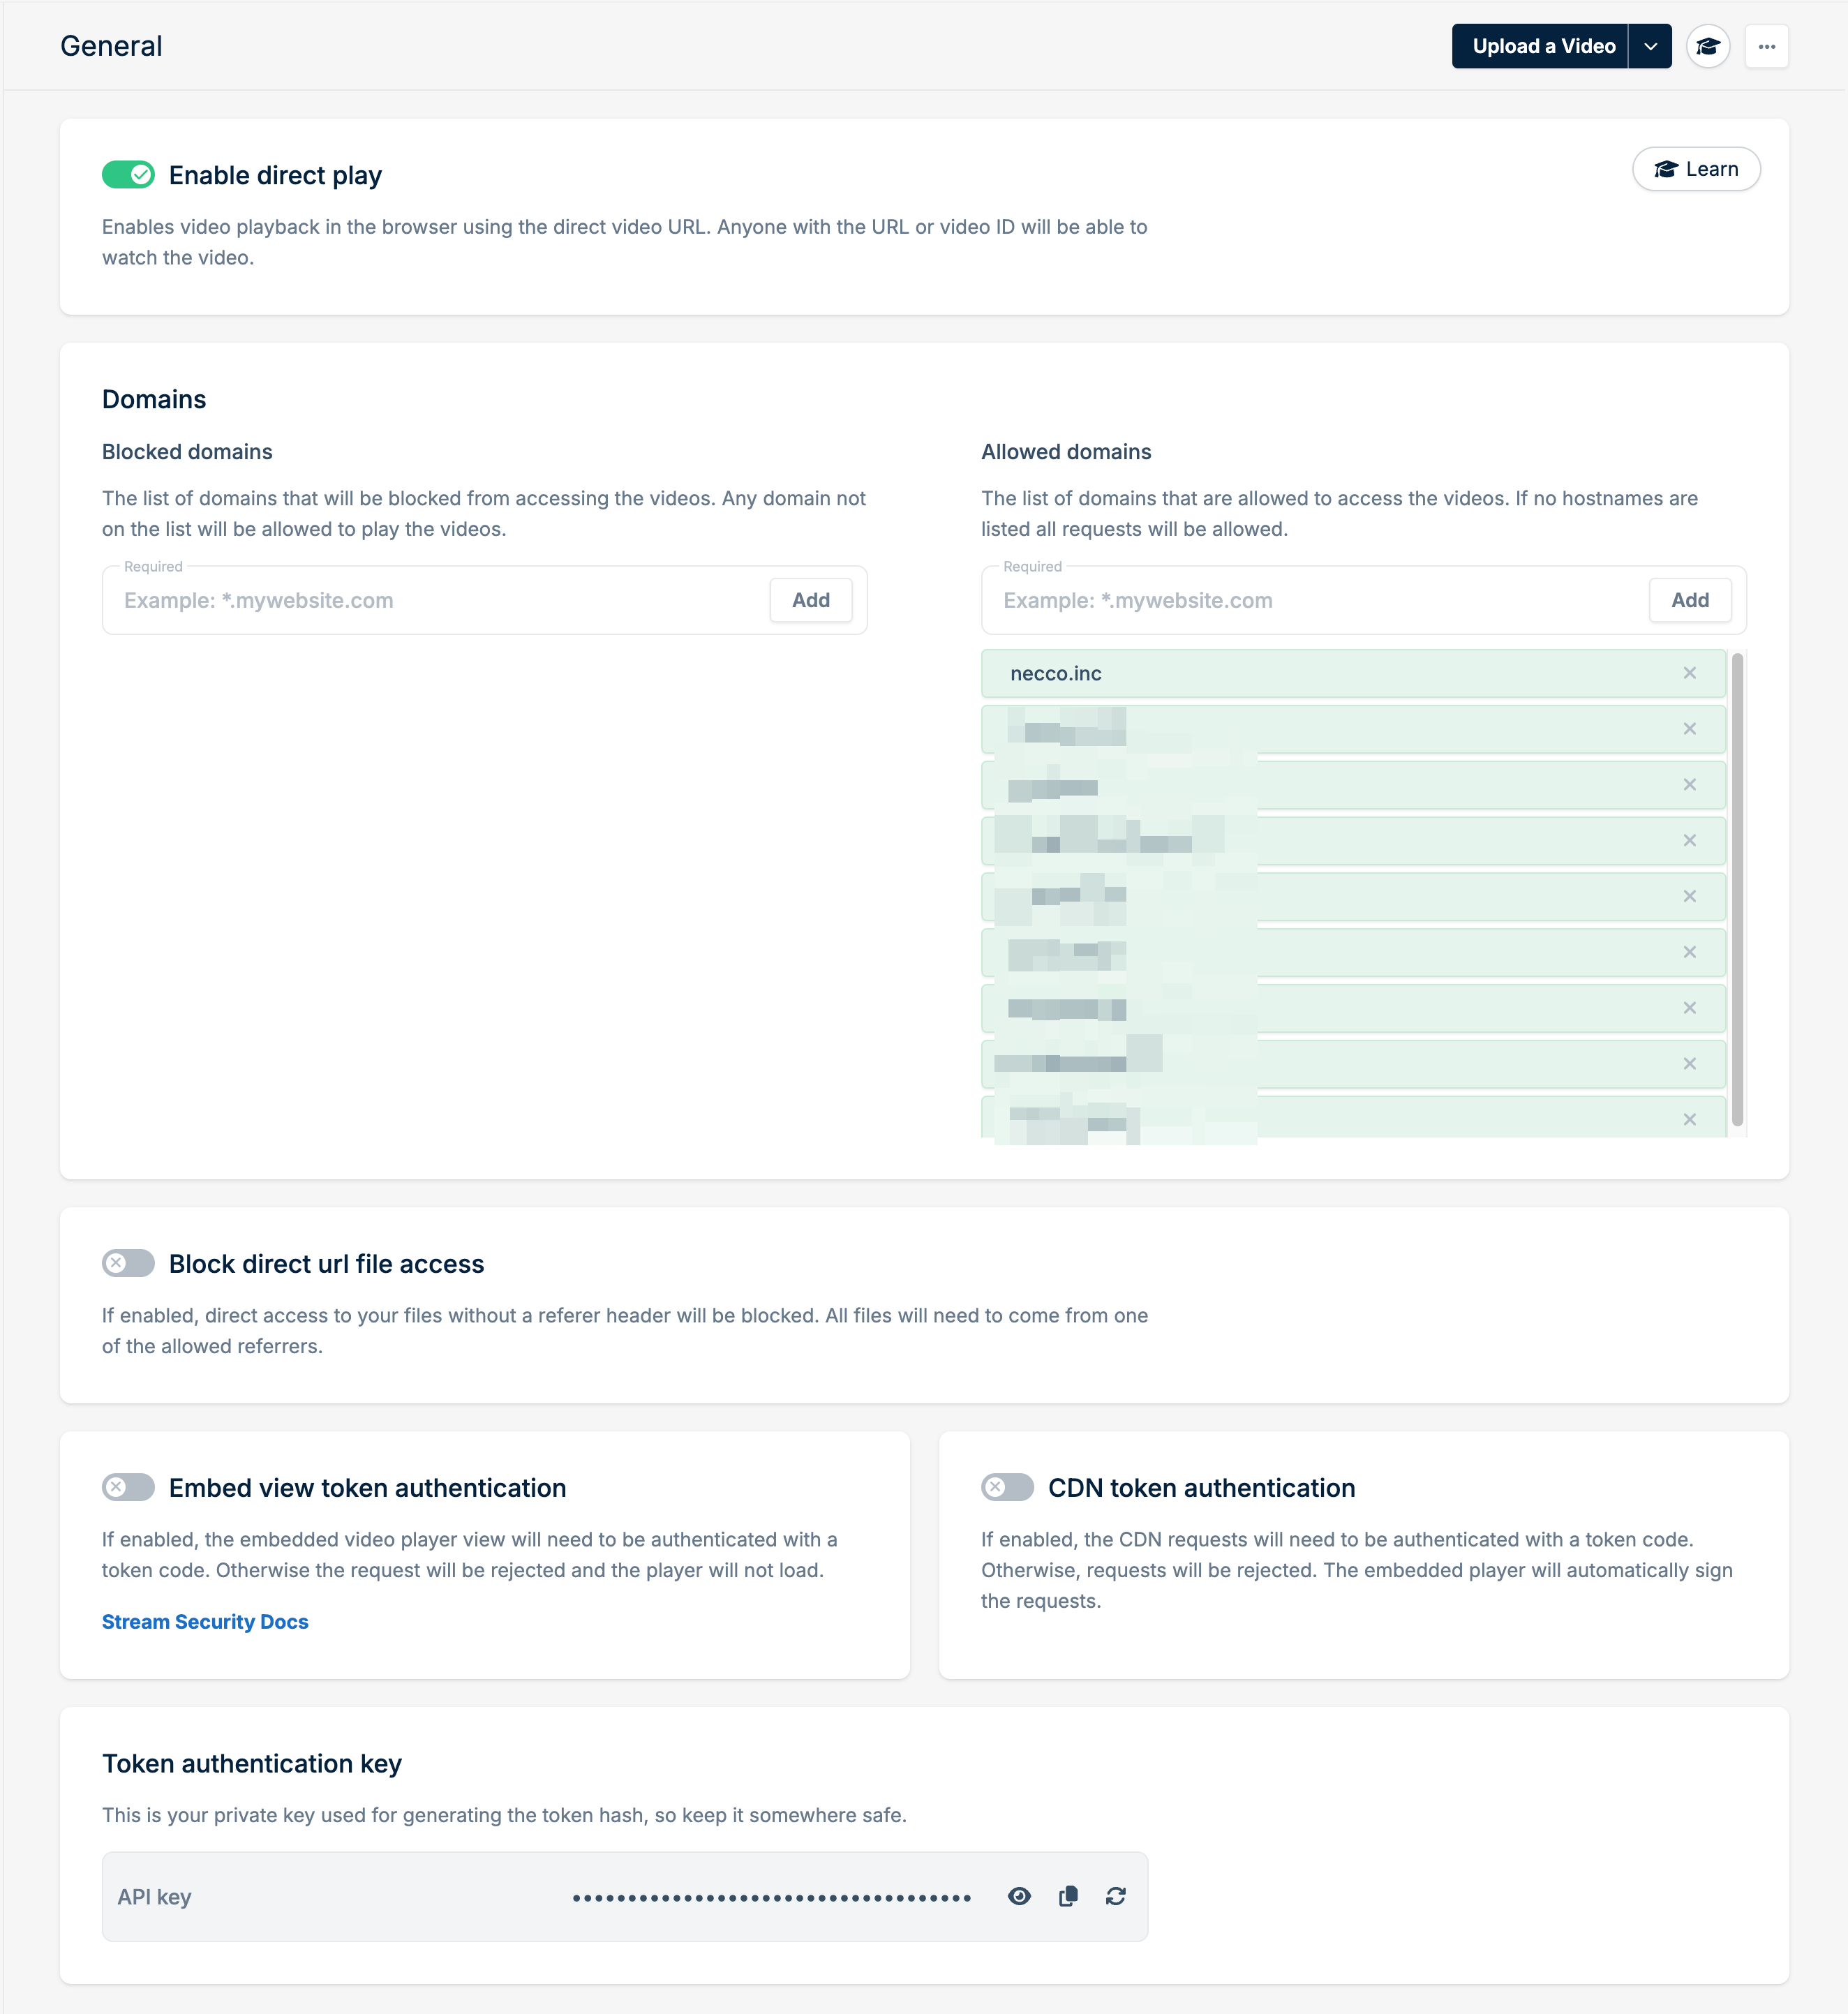Click the Upload a Video button
Image resolution: width=1848 pixels, height=2014 pixels.
pyautogui.click(x=1539, y=46)
